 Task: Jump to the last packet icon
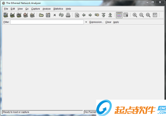tap(110, 15)
